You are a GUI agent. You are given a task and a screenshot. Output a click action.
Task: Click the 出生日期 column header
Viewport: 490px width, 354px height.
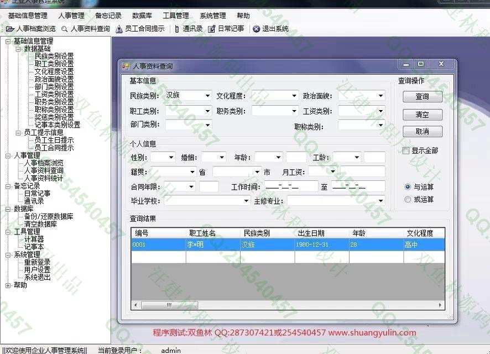point(321,233)
